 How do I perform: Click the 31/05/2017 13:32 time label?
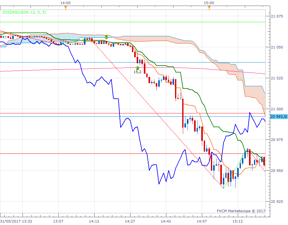[16, 221]
